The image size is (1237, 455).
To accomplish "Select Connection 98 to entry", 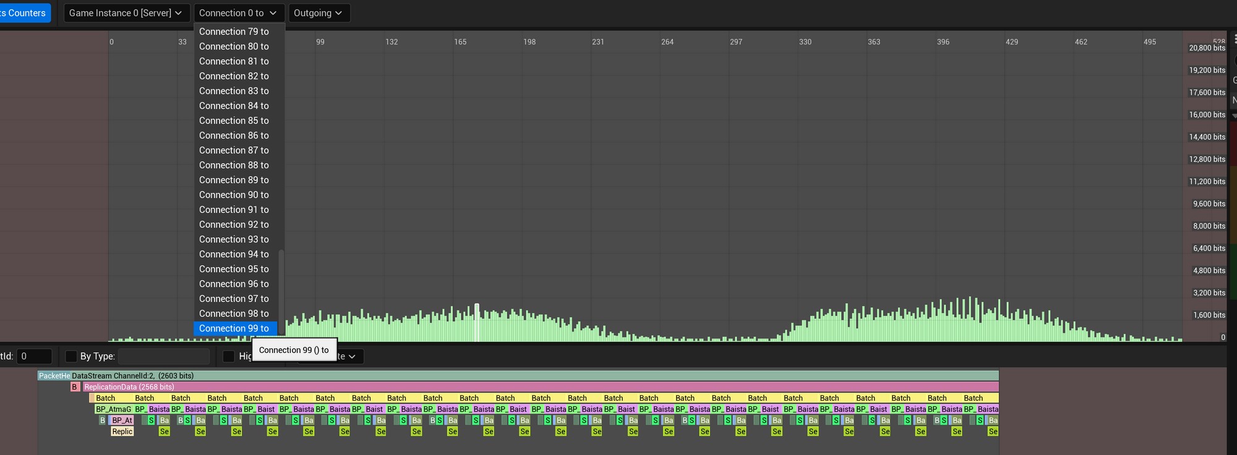I will (235, 313).
